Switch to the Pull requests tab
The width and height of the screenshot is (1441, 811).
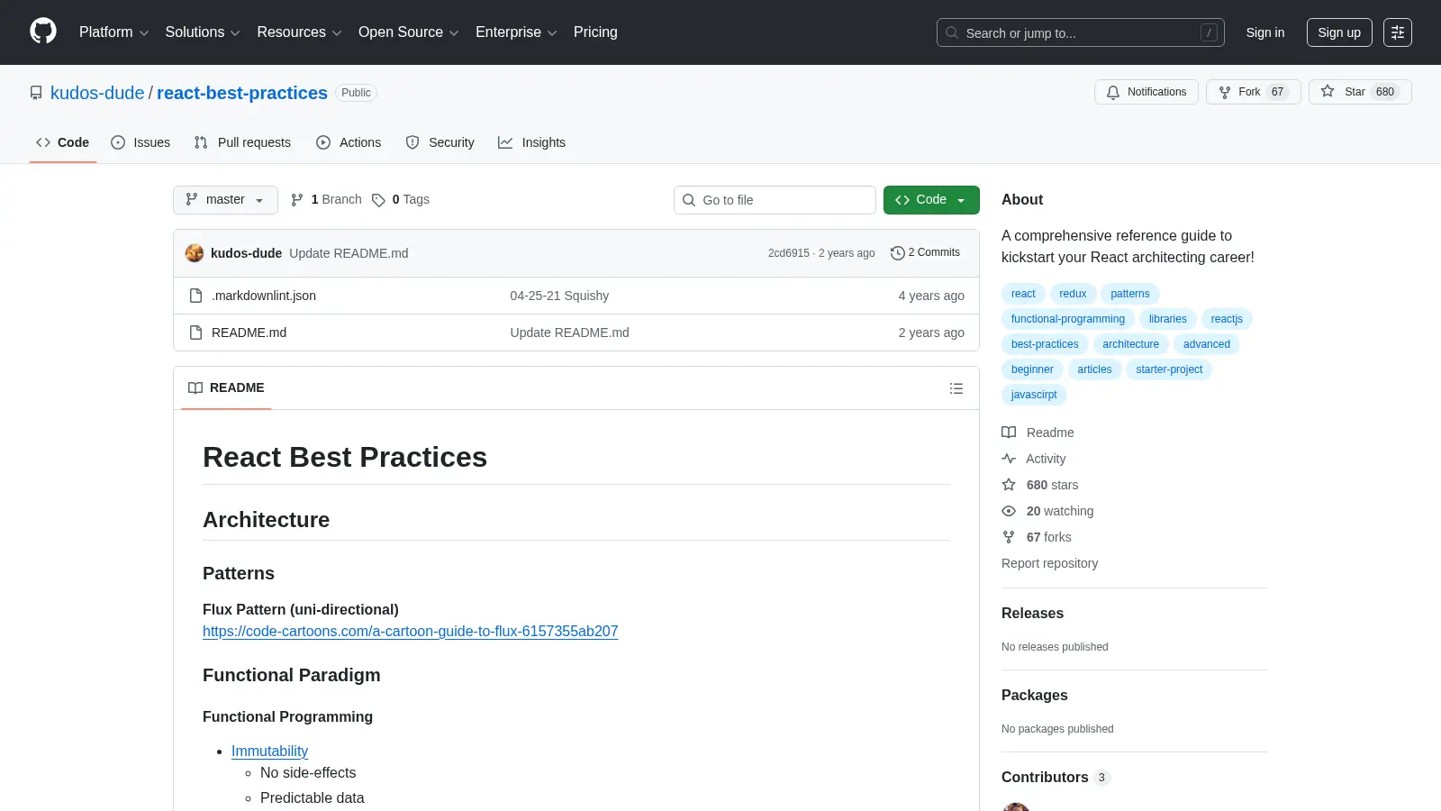click(242, 142)
